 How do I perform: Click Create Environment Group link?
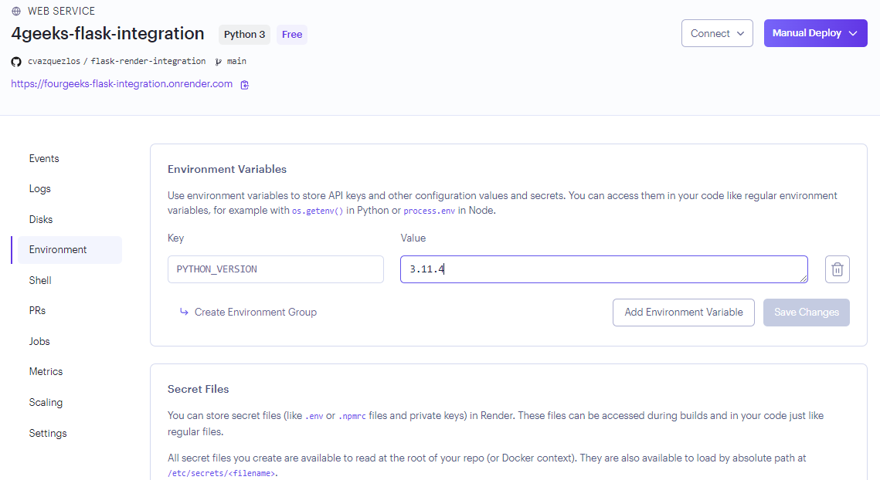coord(256,313)
